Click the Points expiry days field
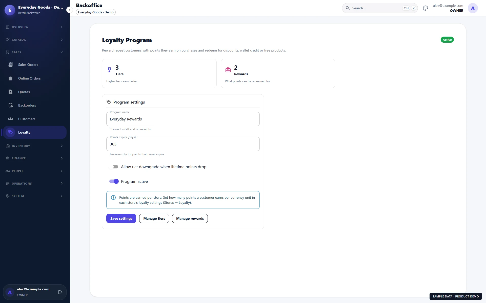Viewport: 486px width, 303px height. coord(183,144)
